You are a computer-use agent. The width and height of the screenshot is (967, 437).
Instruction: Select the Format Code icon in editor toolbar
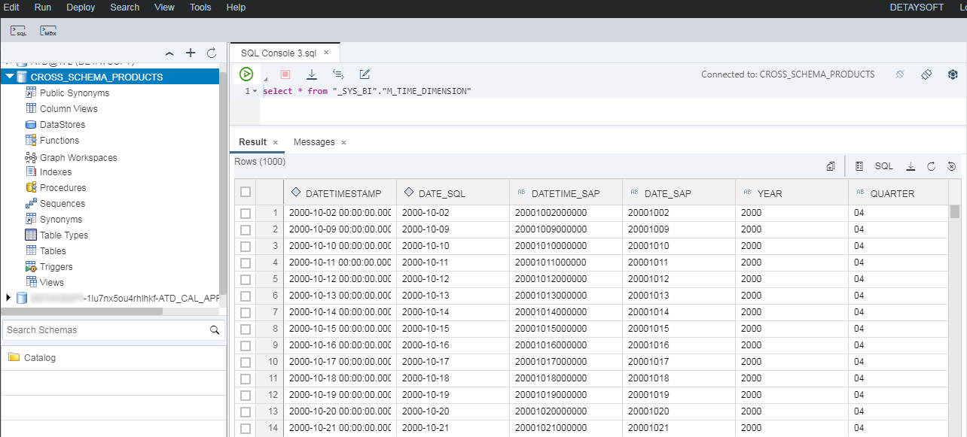(365, 74)
